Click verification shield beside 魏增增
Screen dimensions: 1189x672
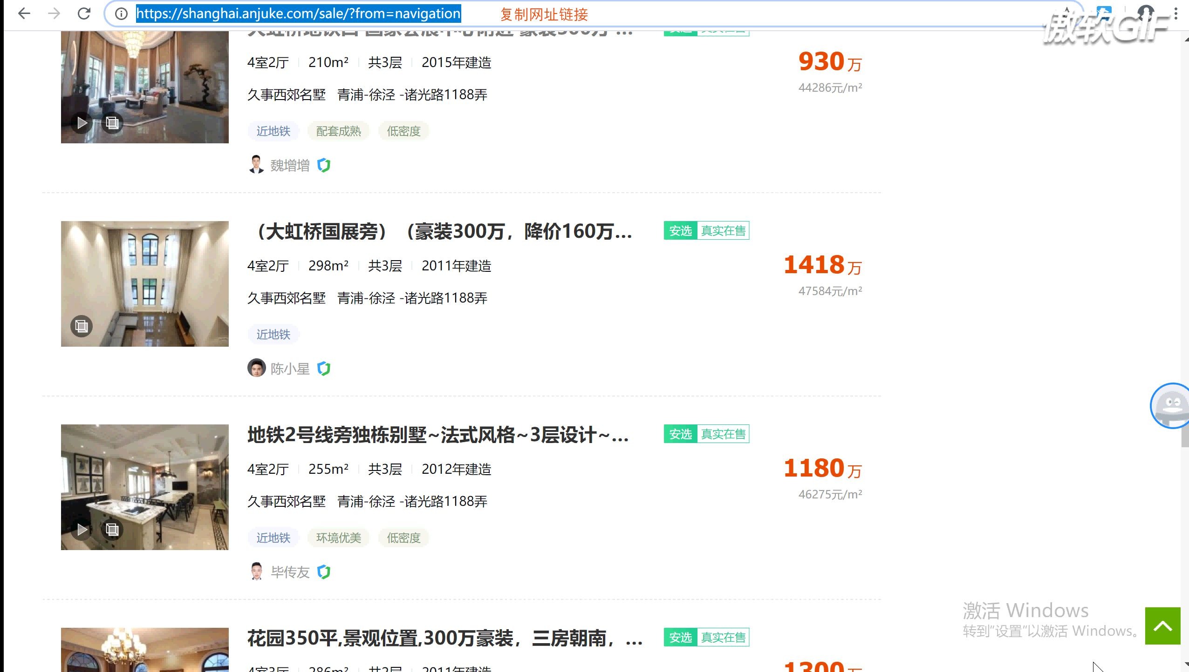[324, 165]
